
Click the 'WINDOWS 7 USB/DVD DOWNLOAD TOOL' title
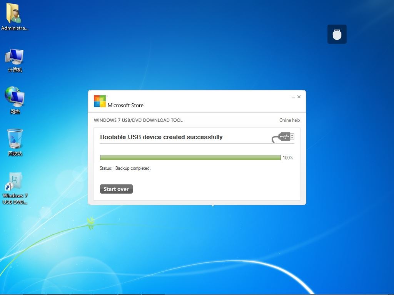pyautogui.click(x=138, y=120)
